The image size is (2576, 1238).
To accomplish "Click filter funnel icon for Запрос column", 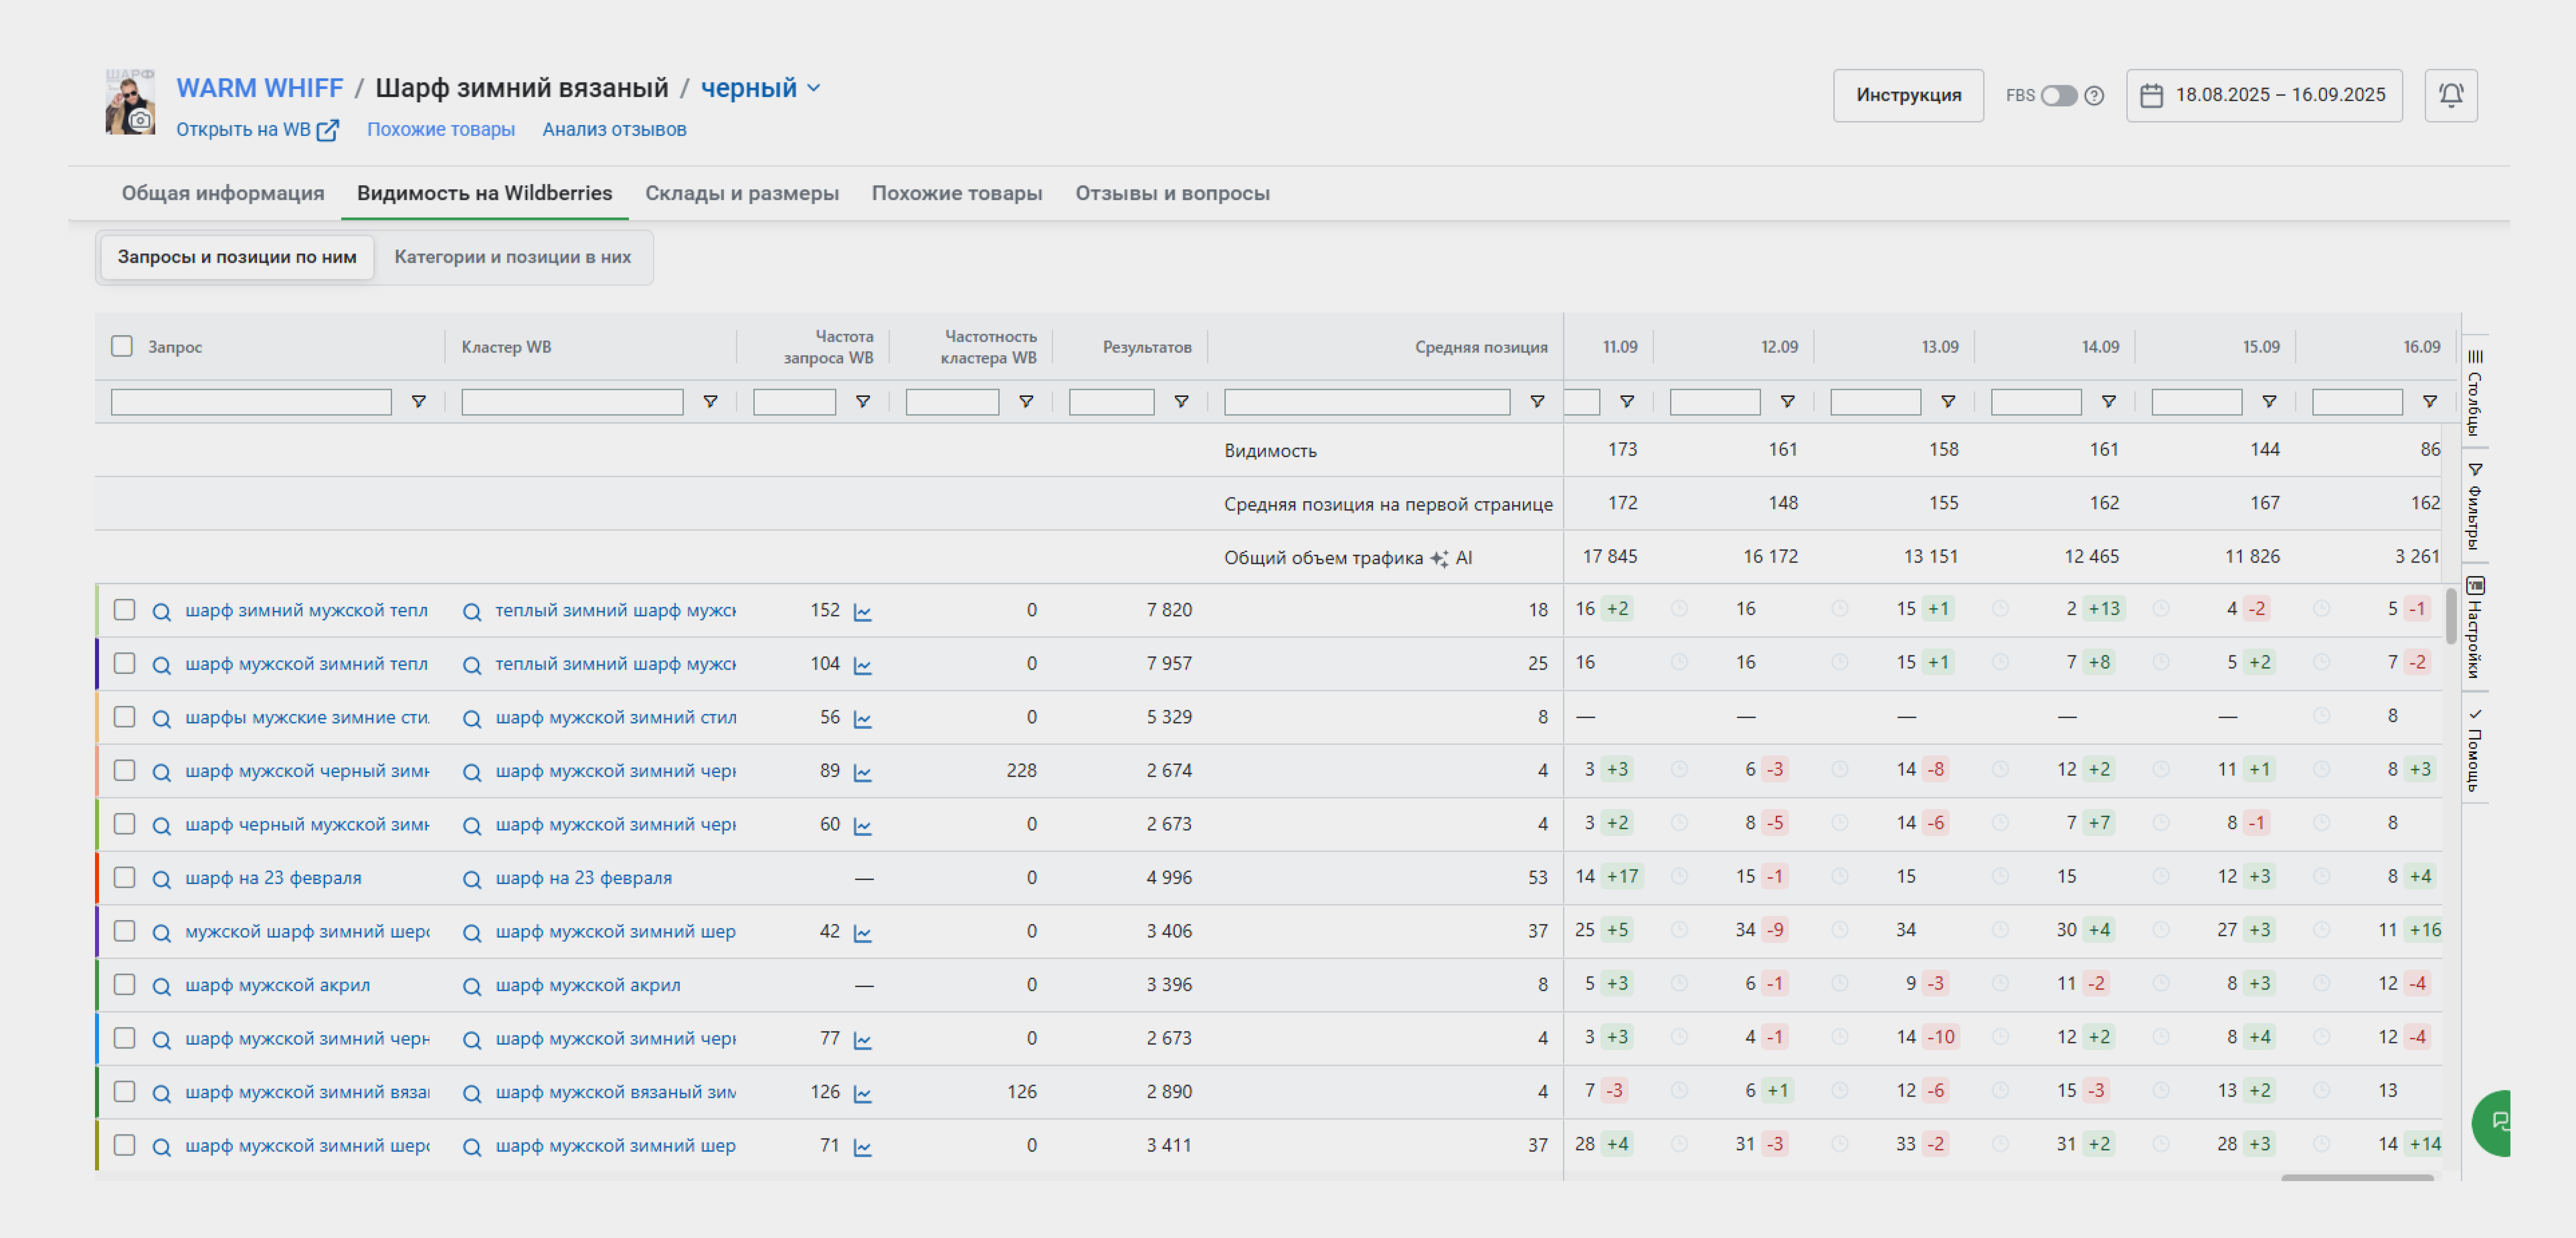I will coord(419,401).
